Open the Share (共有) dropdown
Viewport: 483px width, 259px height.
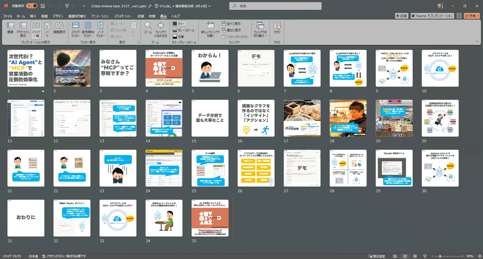click(x=472, y=16)
